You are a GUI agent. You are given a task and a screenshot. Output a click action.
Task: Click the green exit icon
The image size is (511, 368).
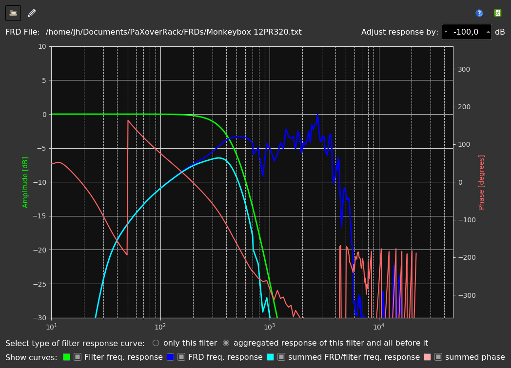click(497, 13)
